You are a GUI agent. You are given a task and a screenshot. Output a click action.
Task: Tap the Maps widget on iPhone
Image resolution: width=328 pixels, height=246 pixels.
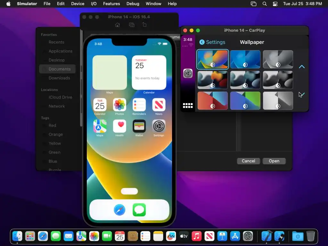tap(110, 72)
